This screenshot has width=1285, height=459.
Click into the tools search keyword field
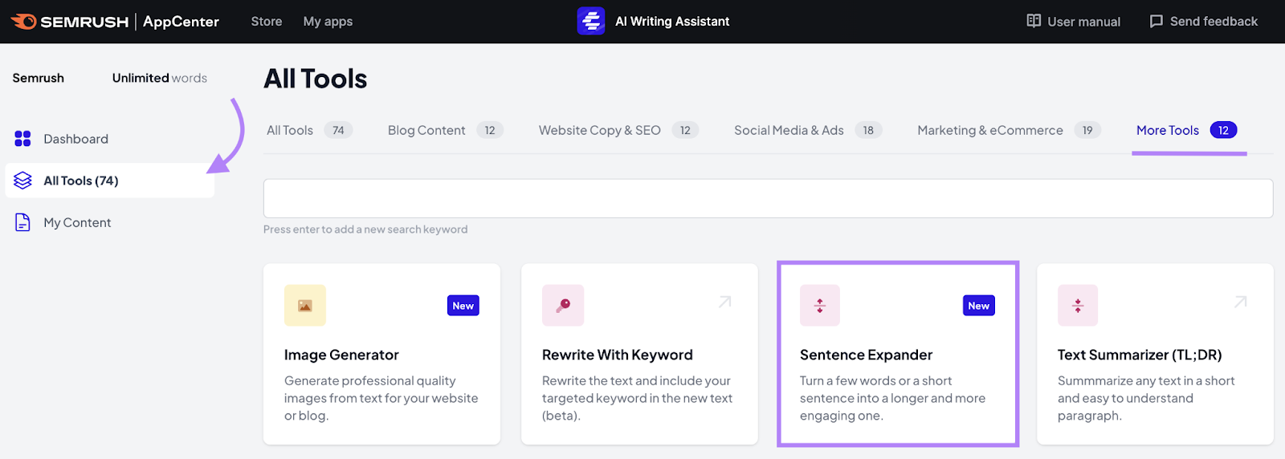[x=768, y=198]
